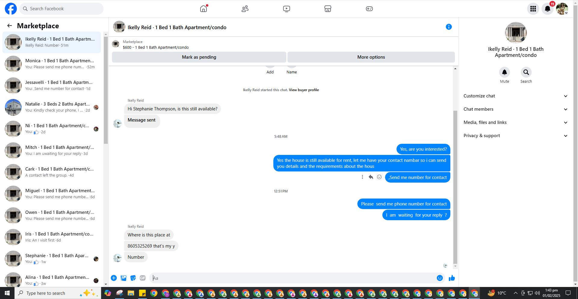Open the Friends icon in top navigation
This screenshot has height=299, width=578.
tap(245, 9)
